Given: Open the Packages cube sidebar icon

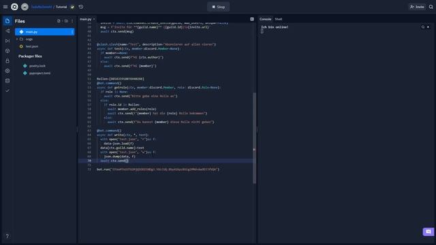Looking at the screenshot, I should tap(7, 51).
